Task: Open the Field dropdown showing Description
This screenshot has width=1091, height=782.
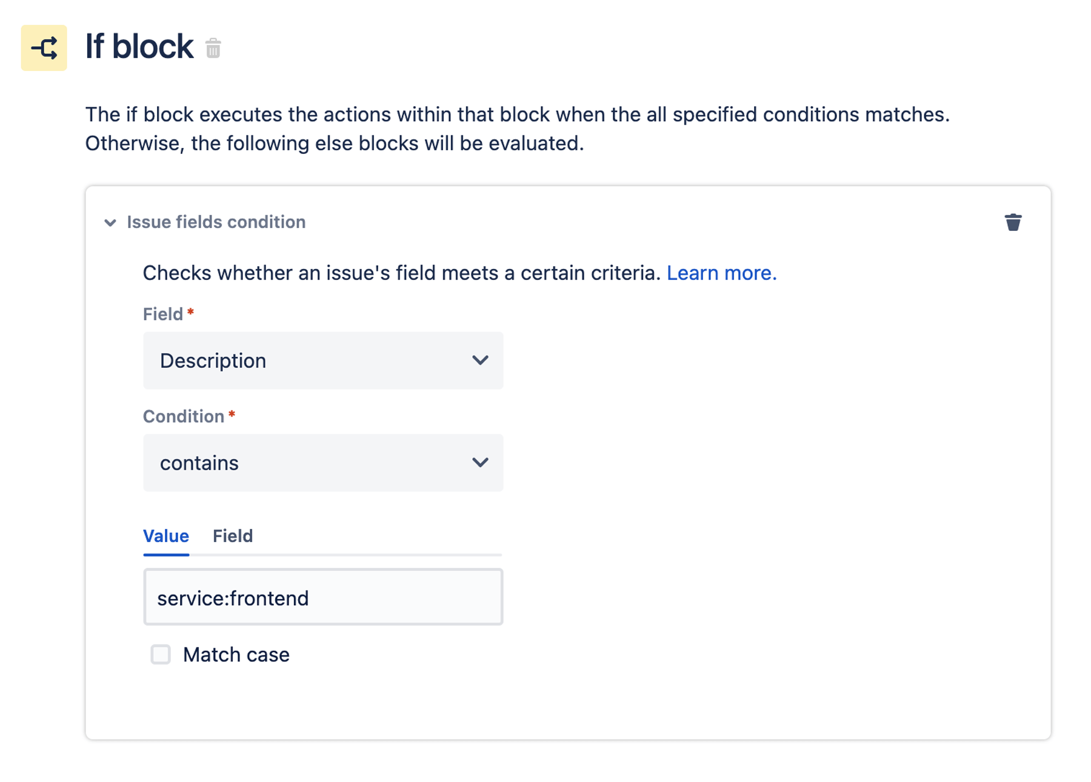Action: point(322,360)
